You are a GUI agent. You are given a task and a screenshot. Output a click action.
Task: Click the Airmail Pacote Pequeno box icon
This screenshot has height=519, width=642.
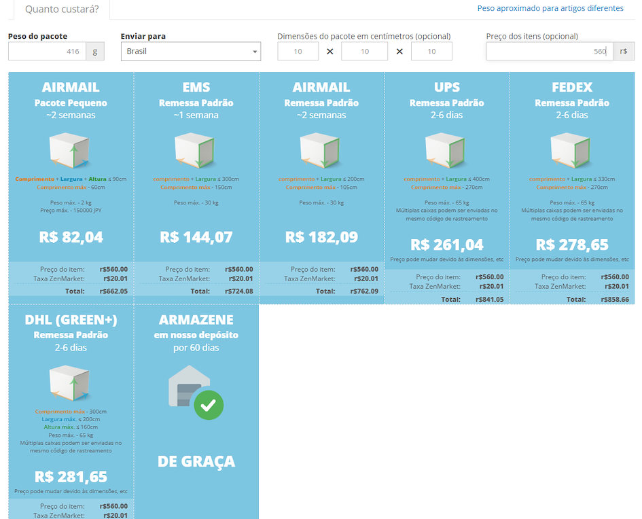pyautogui.click(x=69, y=151)
